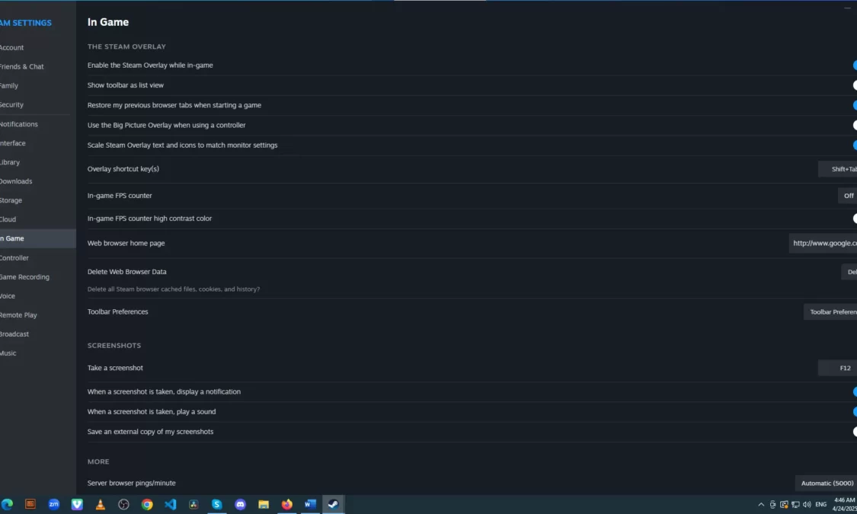Click the 'SCREENSHOTS' section heading
The image size is (857, 514).
point(114,345)
